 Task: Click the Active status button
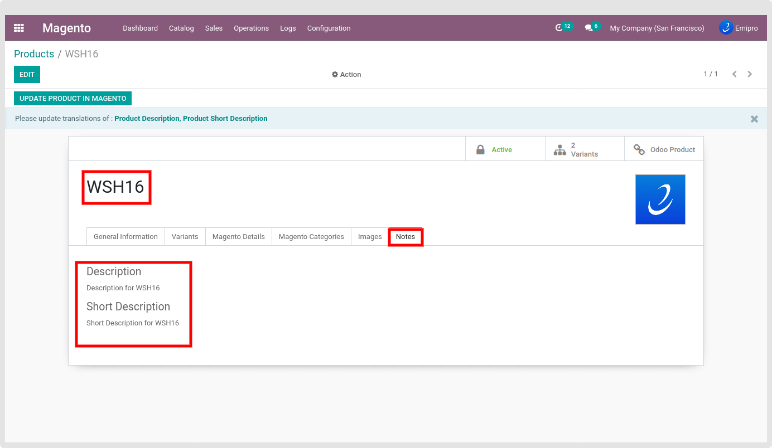(x=505, y=149)
